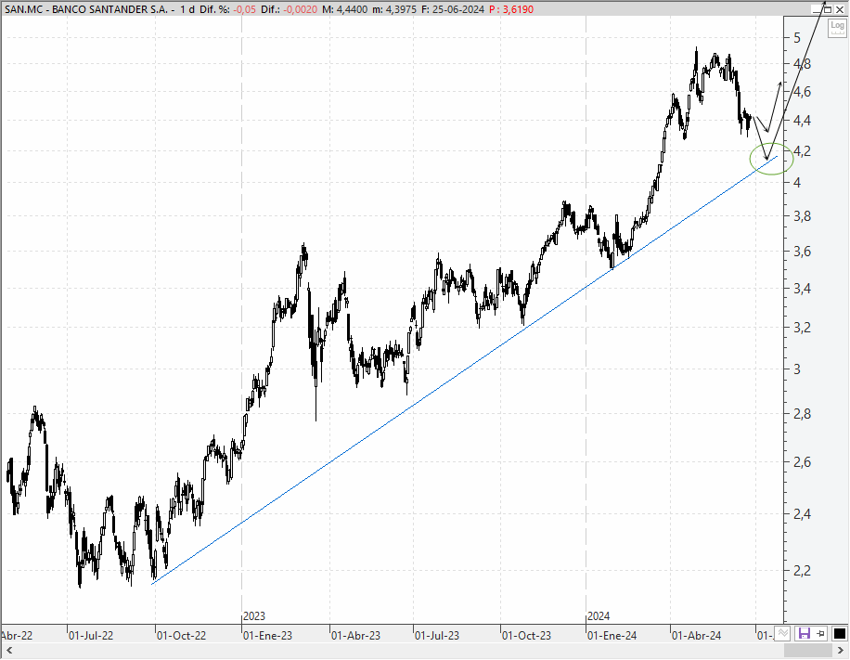This screenshot has height=660, width=850.
Task: Click the price axis label 3,4
Action: (x=802, y=289)
